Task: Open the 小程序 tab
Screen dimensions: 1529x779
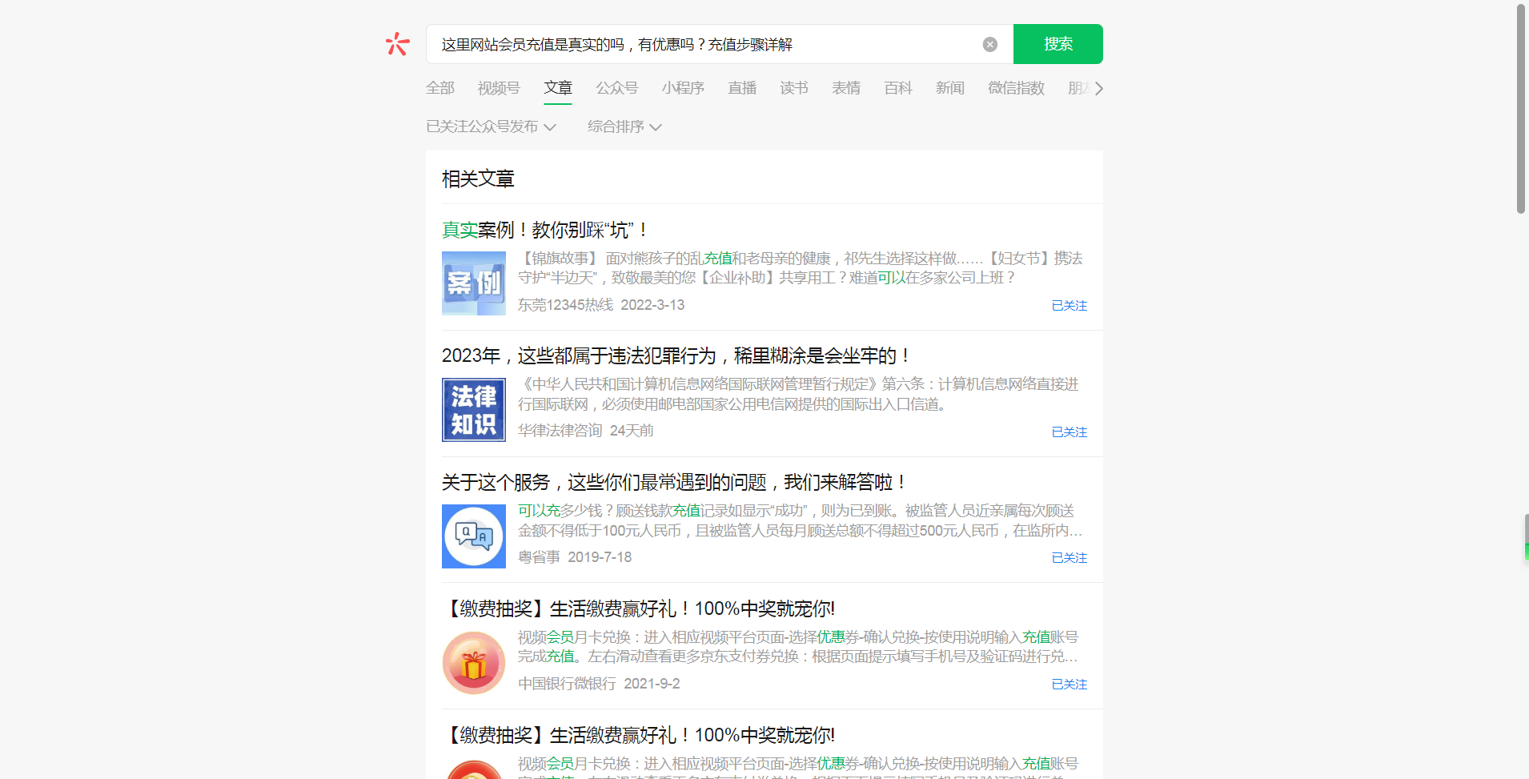Action: tap(683, 88)
